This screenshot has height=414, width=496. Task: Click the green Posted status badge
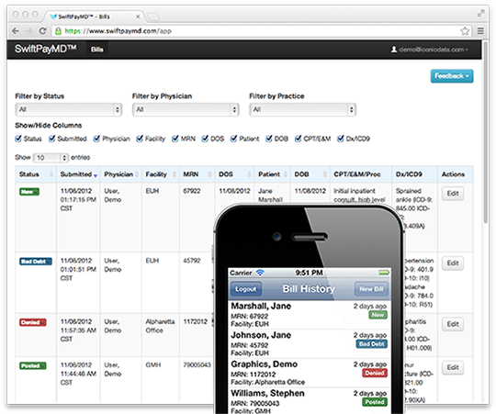[33, 366]
